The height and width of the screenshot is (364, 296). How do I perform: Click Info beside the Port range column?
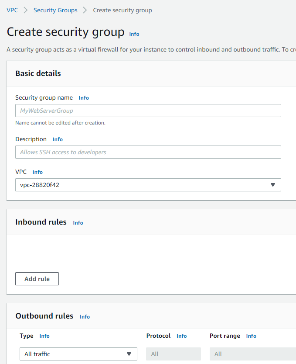251,336
